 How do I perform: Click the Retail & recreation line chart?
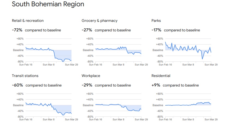click(x=48, y=50)
